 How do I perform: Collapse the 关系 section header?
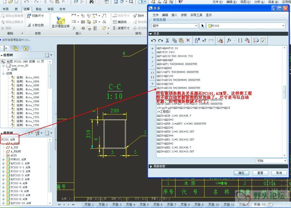click(151, 34)
